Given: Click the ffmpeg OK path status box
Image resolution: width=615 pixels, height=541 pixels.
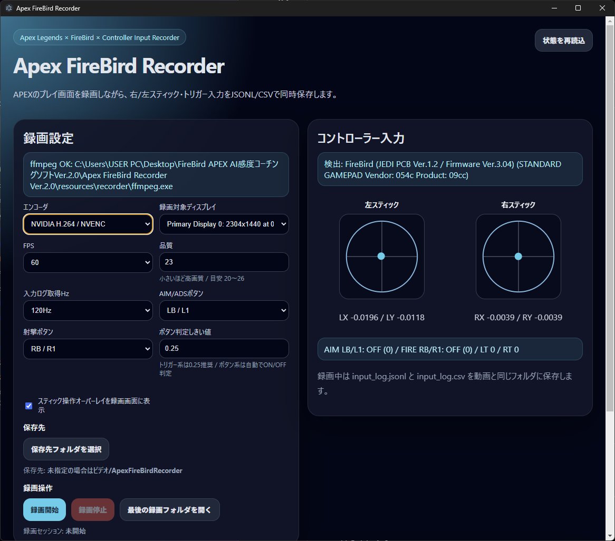Looking at the screenshot, I should pyautogui.click(x=156, y=175).
